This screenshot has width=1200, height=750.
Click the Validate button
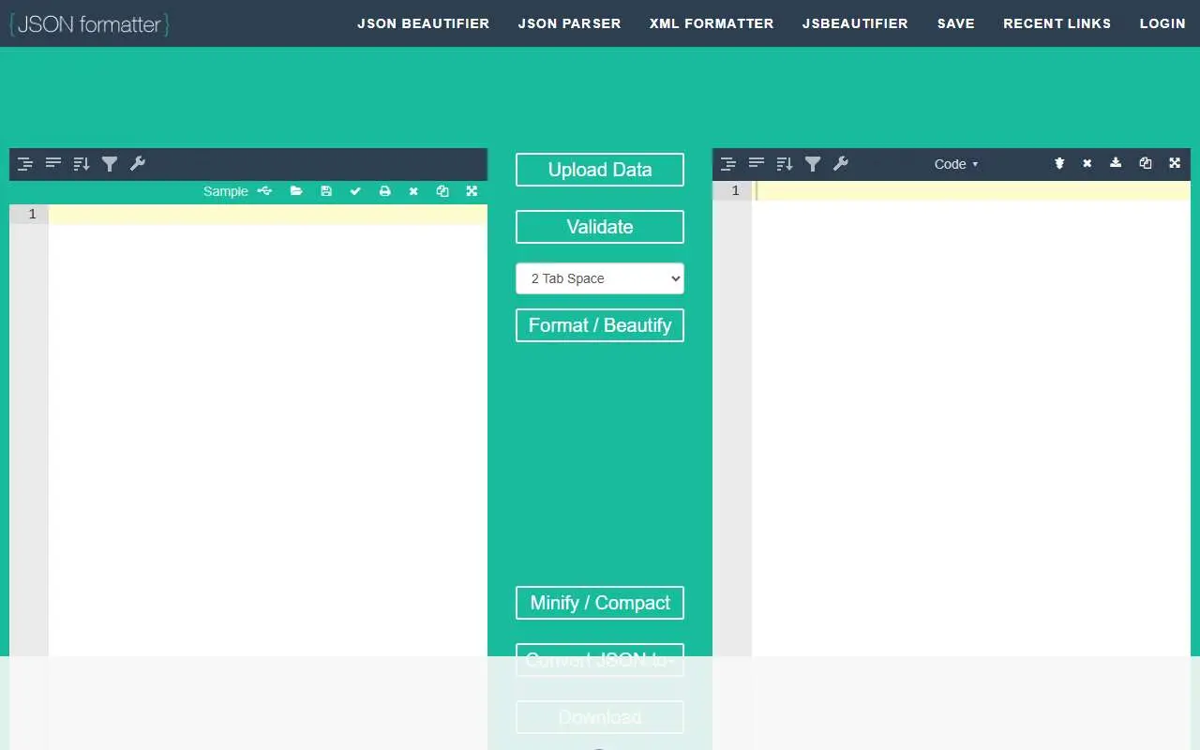point(600,227)
